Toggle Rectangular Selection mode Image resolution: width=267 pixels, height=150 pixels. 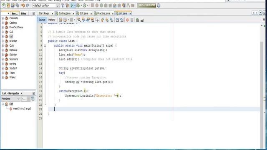coord(97,20)
